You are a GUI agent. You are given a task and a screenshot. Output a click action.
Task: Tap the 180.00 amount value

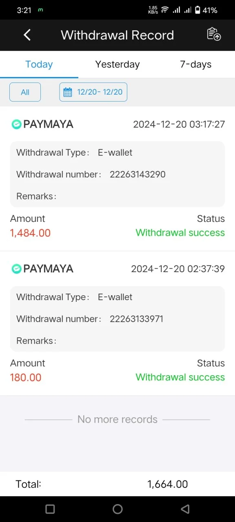pyautogui.click(x=26, y=377)
